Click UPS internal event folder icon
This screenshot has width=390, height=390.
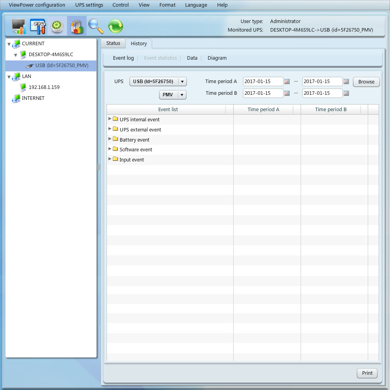[115, 119]
